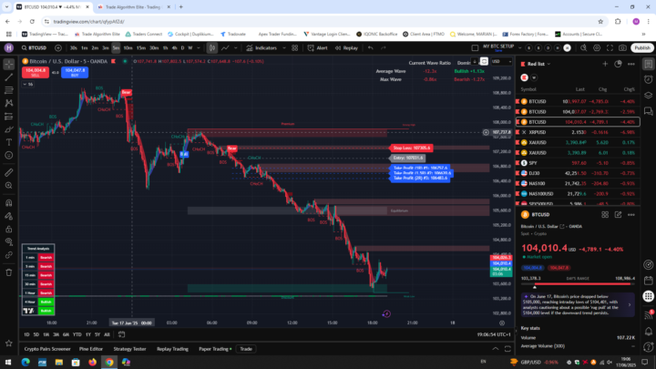Viewport: 656px width, 369px height.
Task: Toggle fullscreen mode
Action: pyautogui.click(x=610, y=48)
